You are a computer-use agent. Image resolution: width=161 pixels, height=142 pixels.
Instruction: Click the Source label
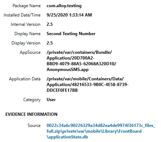pos(34,126)
